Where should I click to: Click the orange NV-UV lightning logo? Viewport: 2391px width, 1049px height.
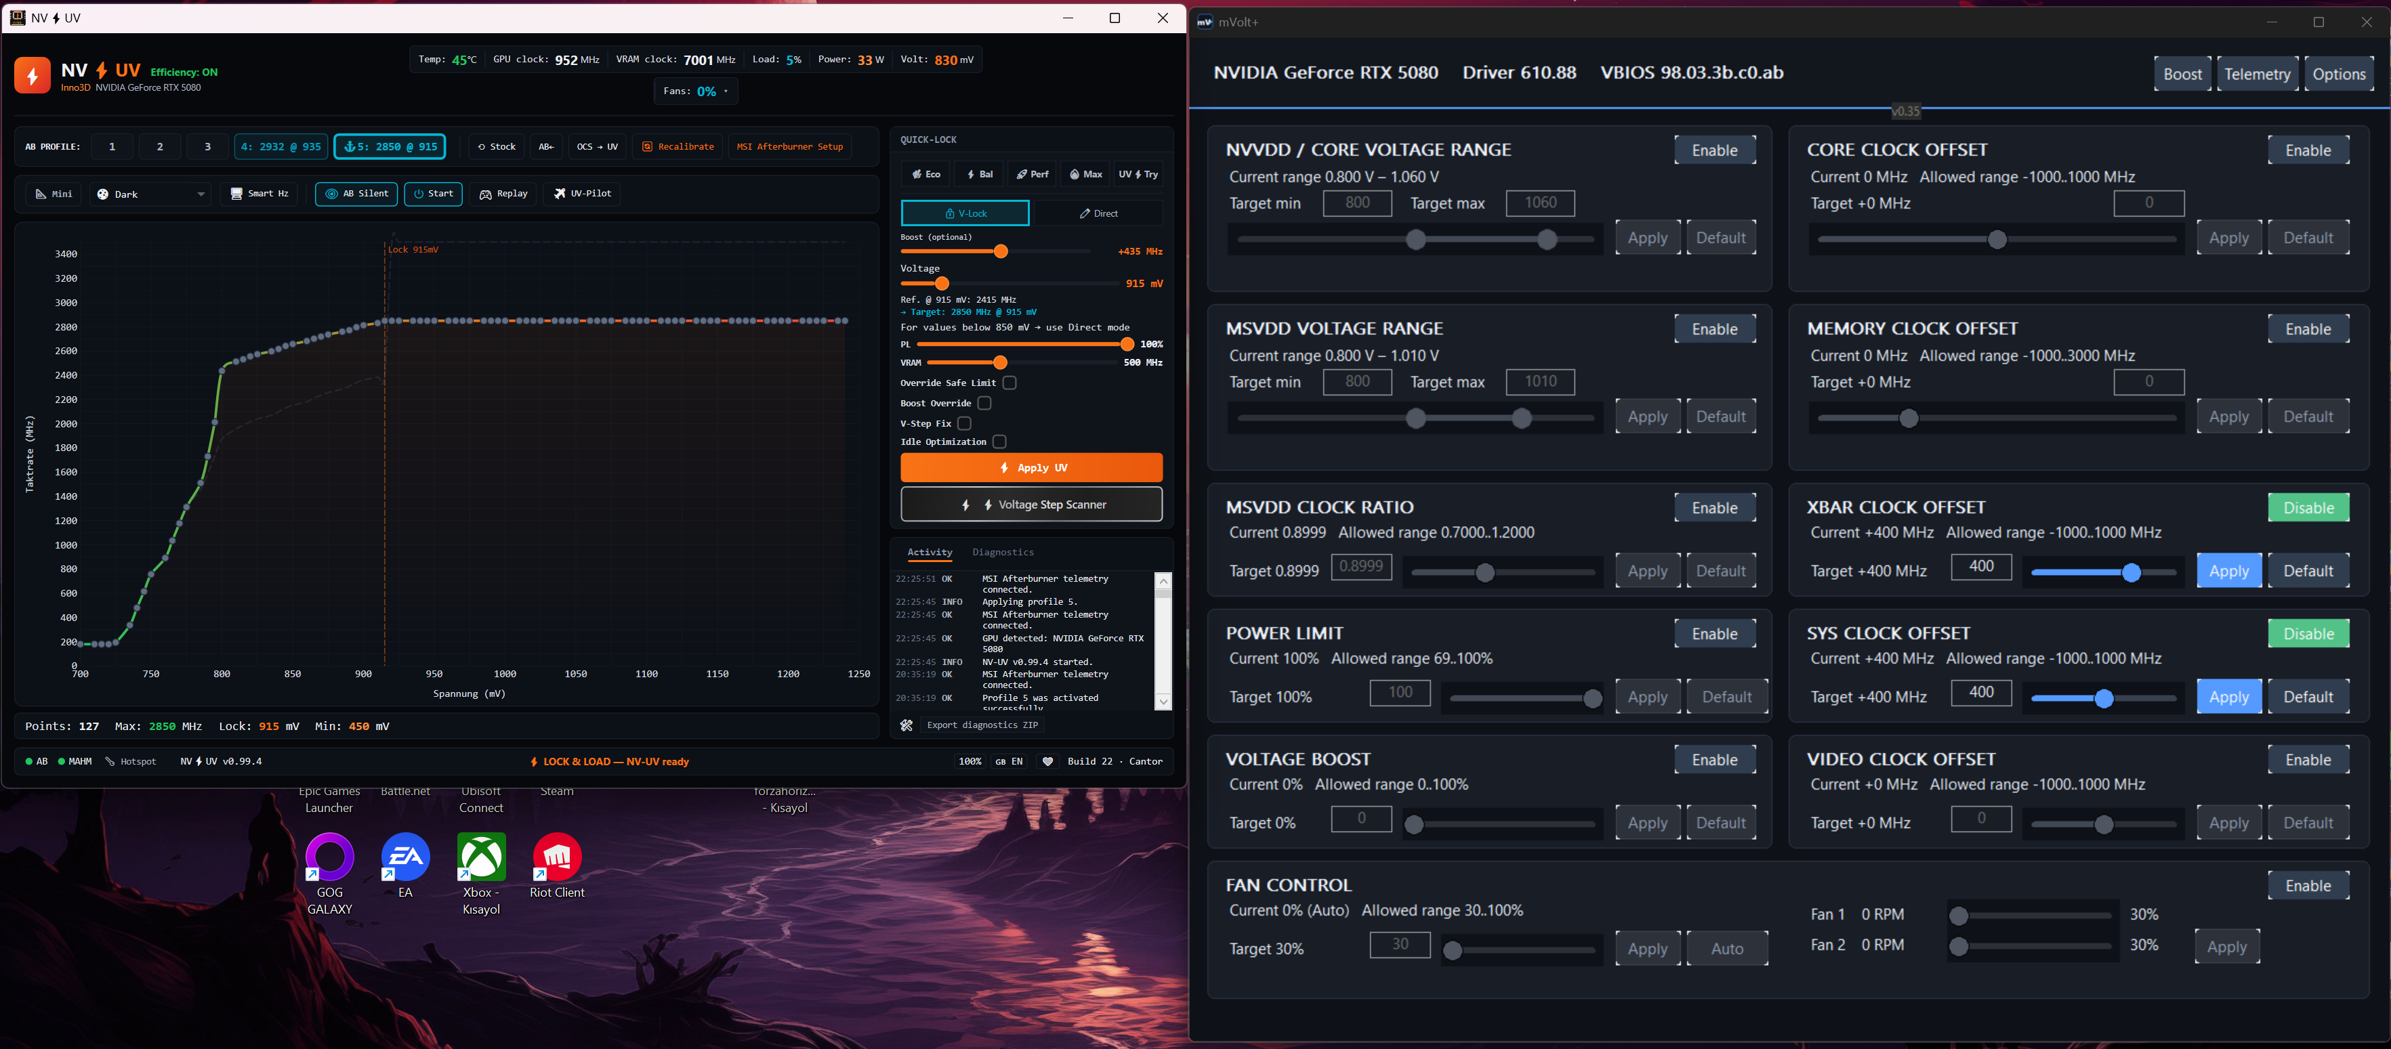coord(33,76)
